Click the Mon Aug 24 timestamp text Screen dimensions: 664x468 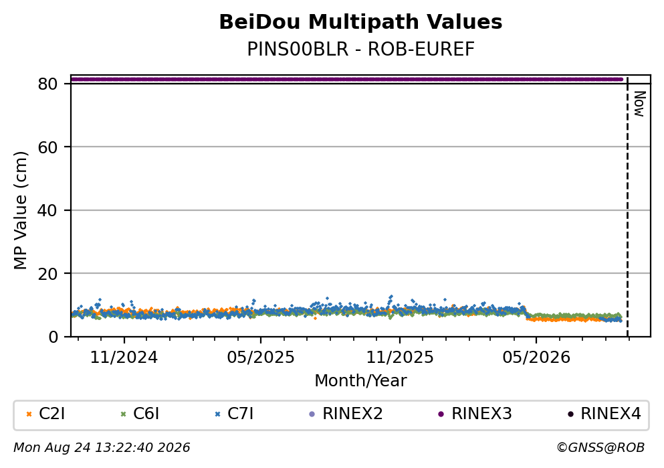tap(102, 448)
